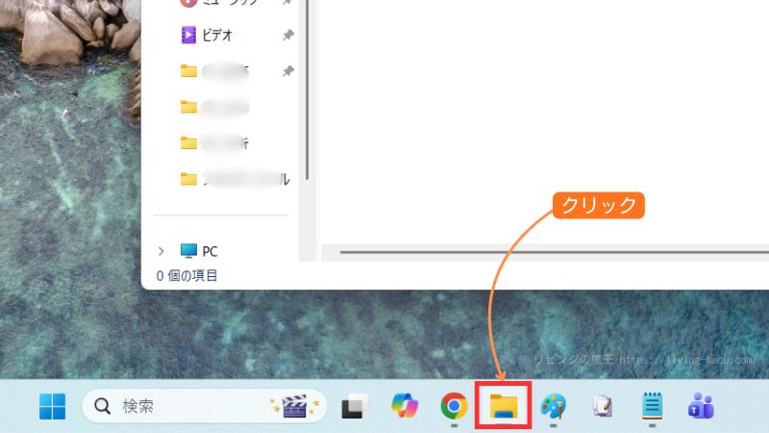This screenshot has height=433, width=769.
Task: Unpin ビデオ using its pin icon
Action: click(x=288, y=36)
